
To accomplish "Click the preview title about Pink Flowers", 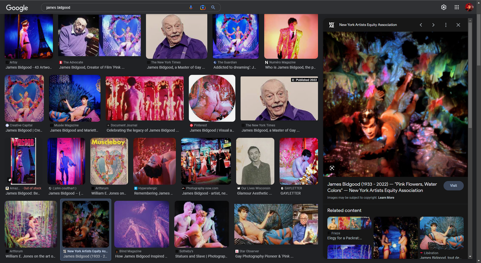I will coord(382,187).
